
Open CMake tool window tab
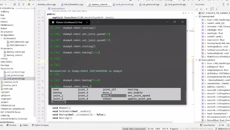click(24, 125)
